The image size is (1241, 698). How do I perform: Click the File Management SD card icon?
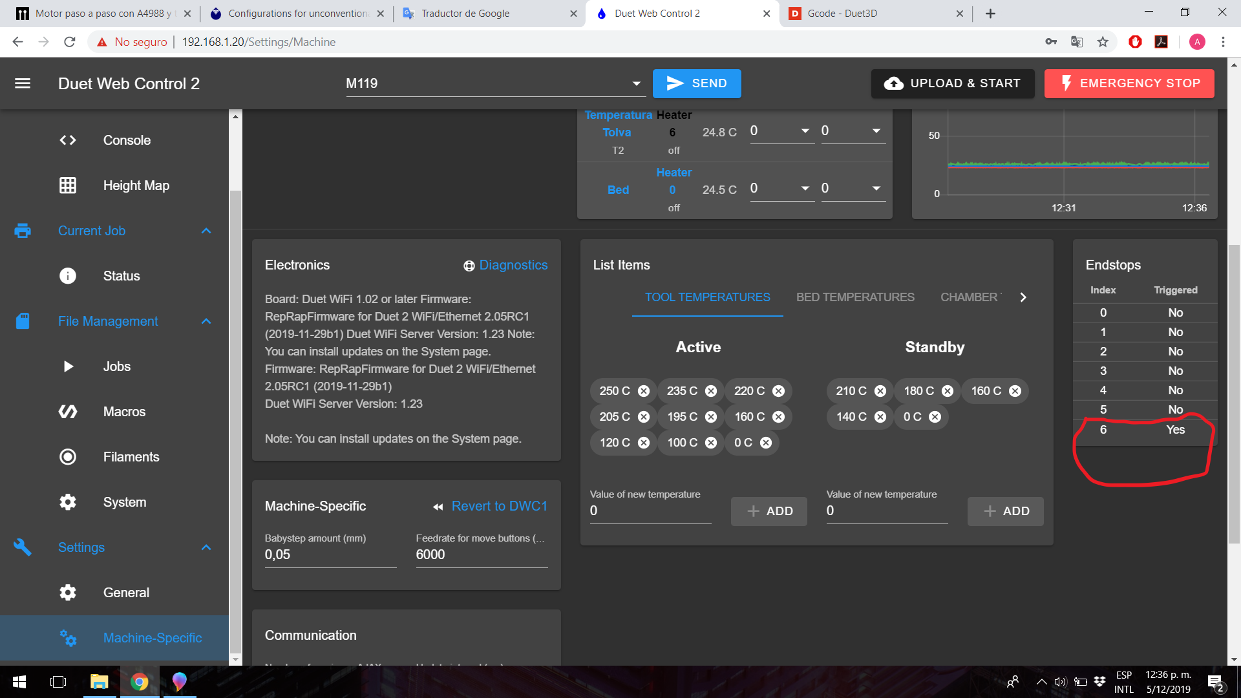23,321
